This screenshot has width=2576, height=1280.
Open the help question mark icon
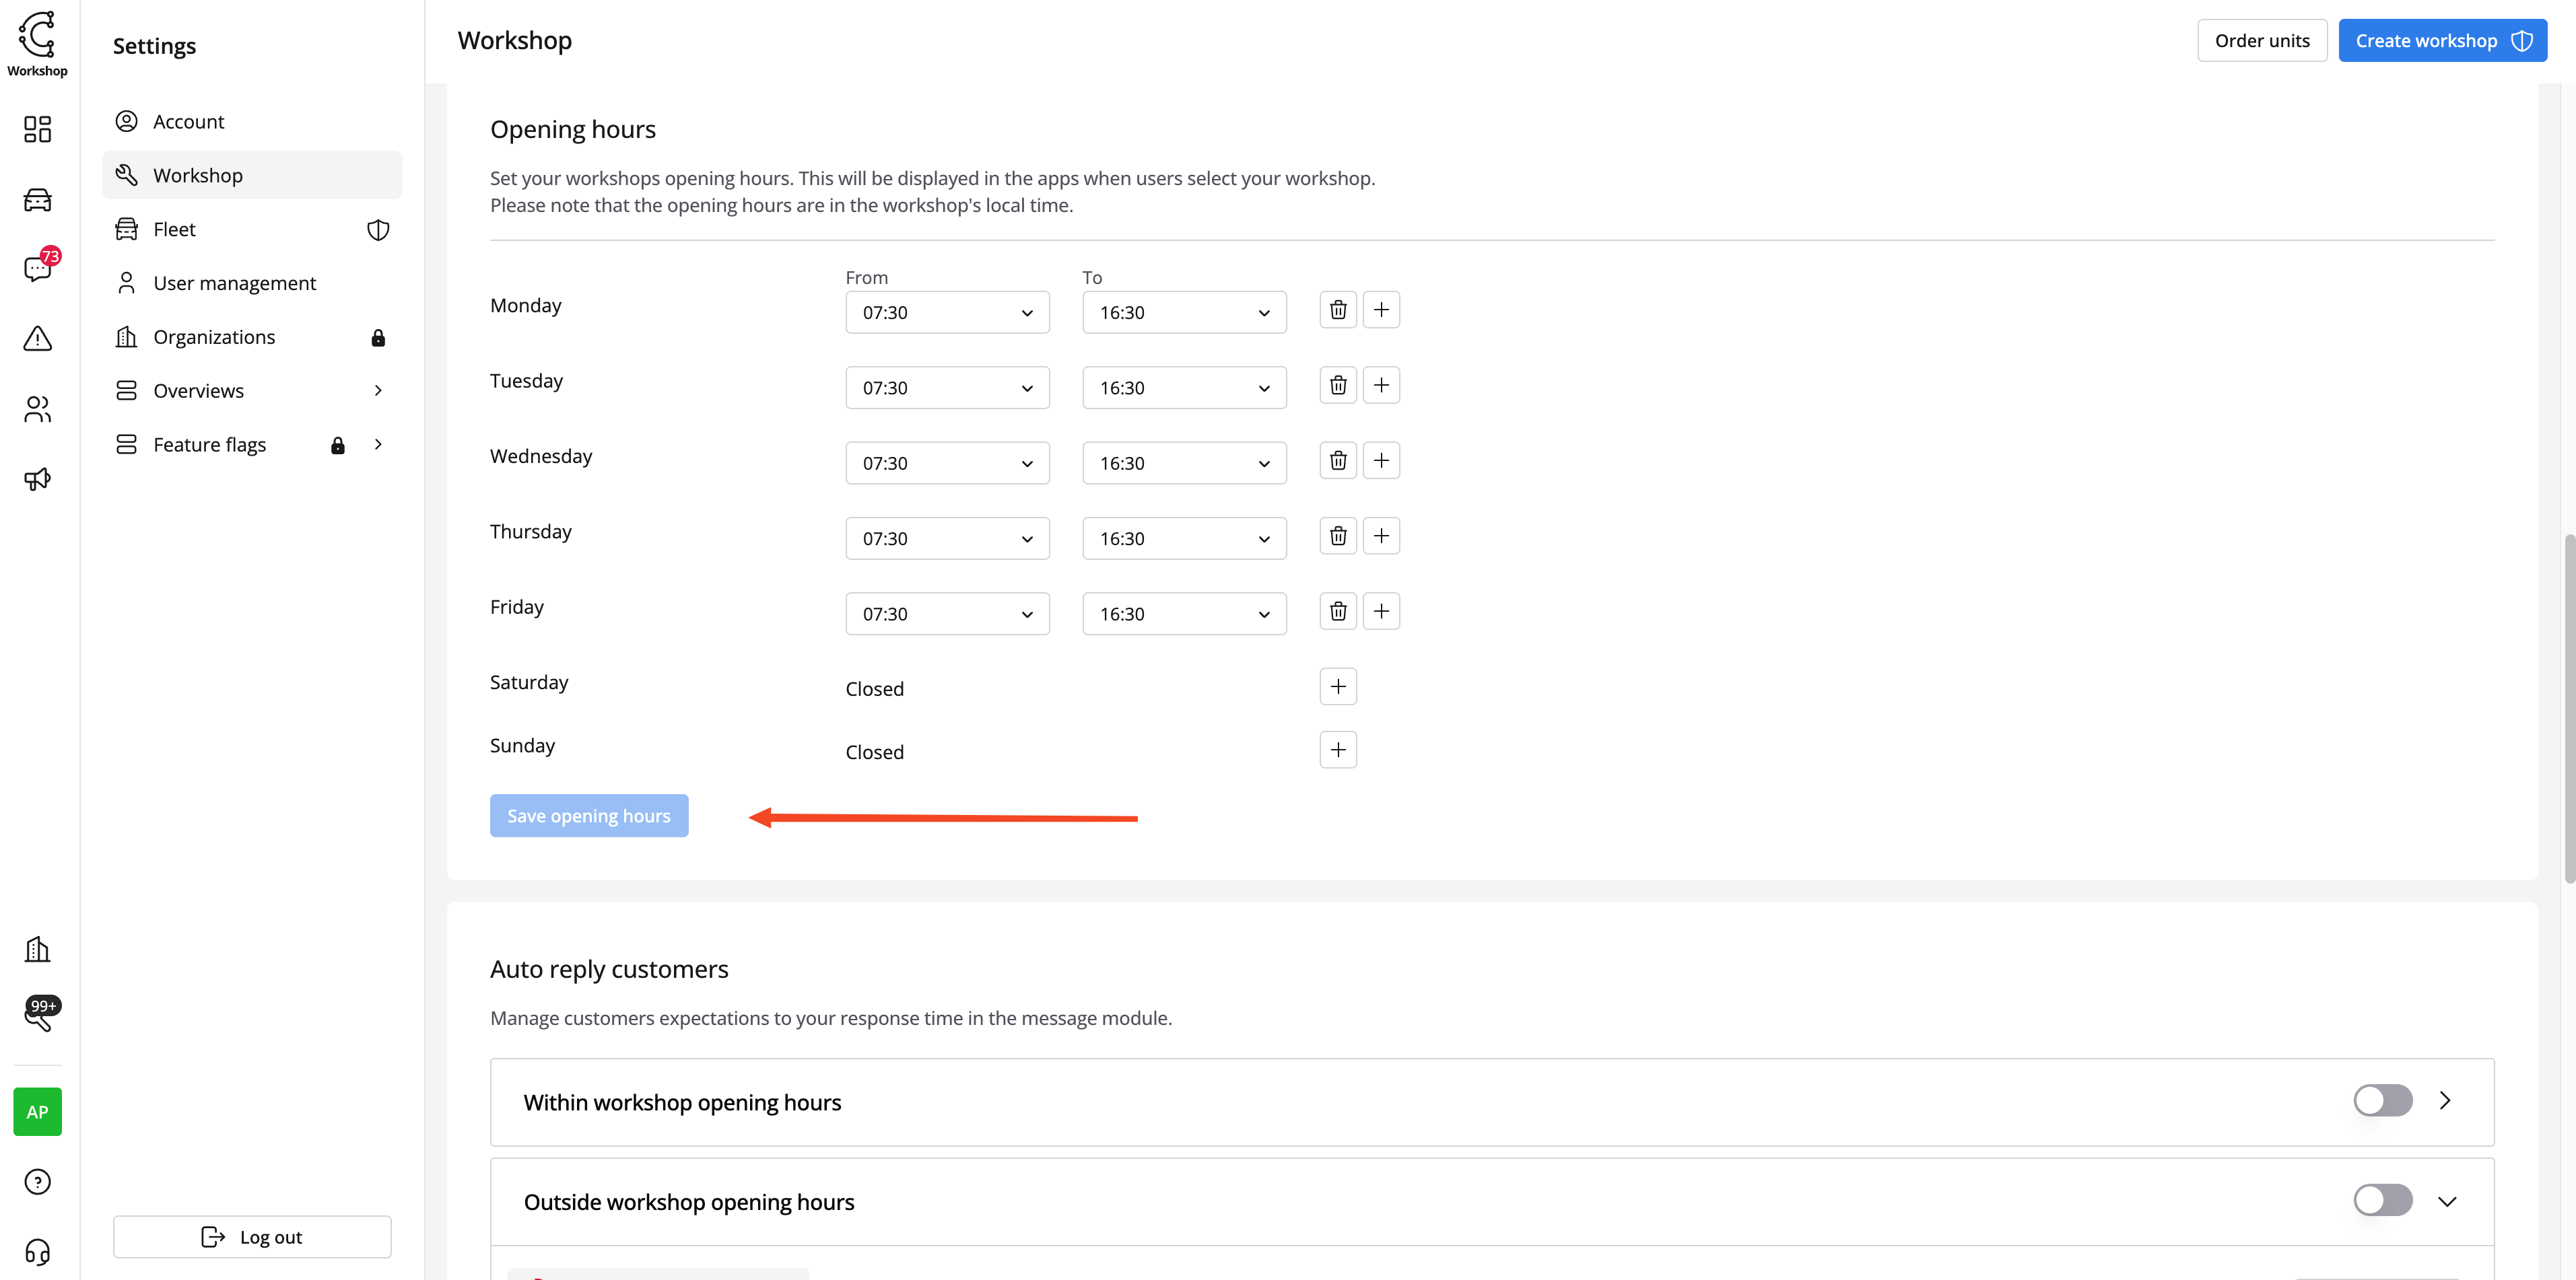tap(38, 1182)
